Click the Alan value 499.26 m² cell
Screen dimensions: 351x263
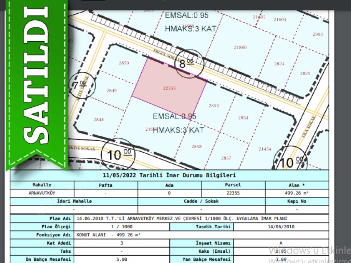[296, 193]
